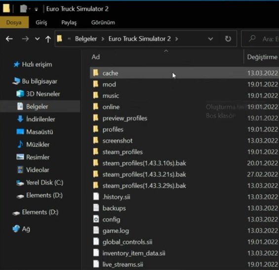Select steam_profiles(1.43.3.10s).bak folder name
279x270 pixels.
[144, 163]
